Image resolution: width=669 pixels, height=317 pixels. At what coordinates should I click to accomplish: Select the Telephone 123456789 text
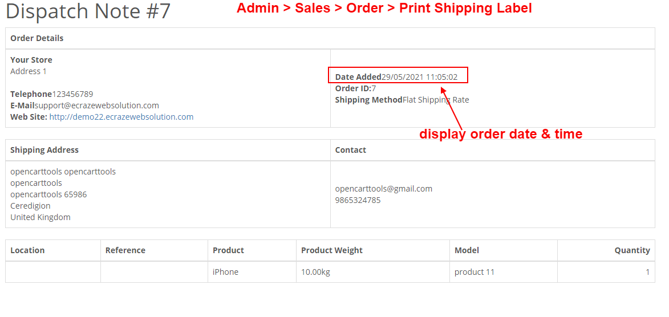[52, 94]
